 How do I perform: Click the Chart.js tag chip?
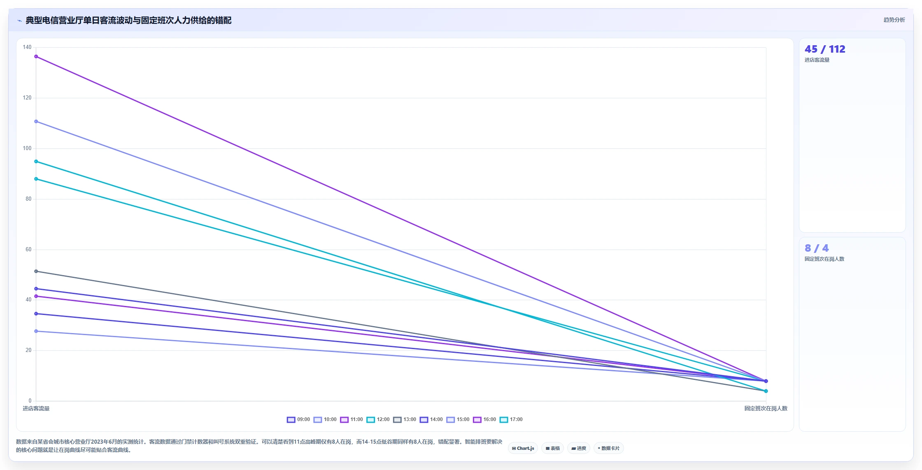click(523, 448)
